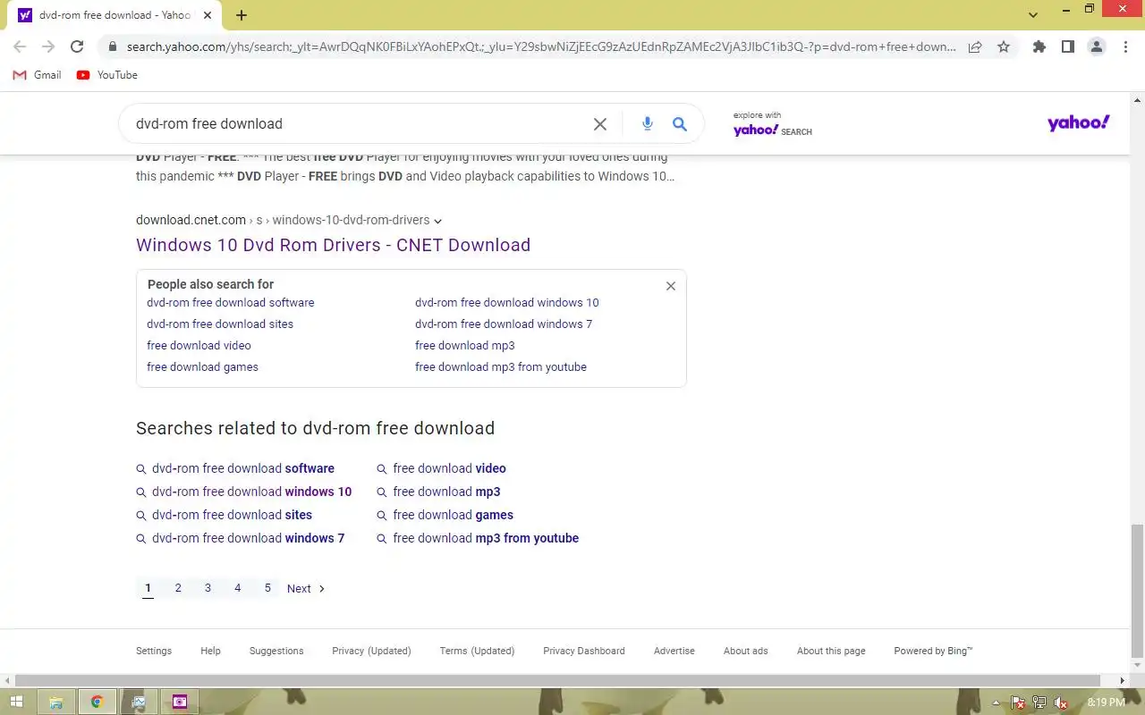Open the Windows Start button

[x=16, y=702]
